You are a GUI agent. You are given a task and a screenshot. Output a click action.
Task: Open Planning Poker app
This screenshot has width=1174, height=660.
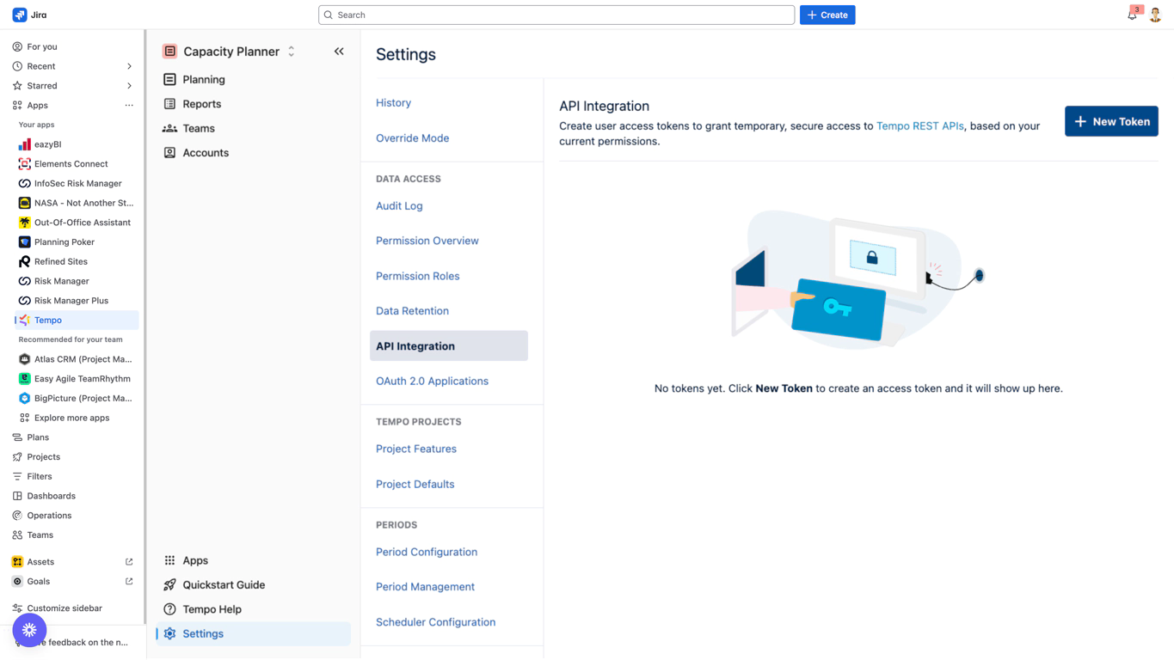tap(64, 241)
